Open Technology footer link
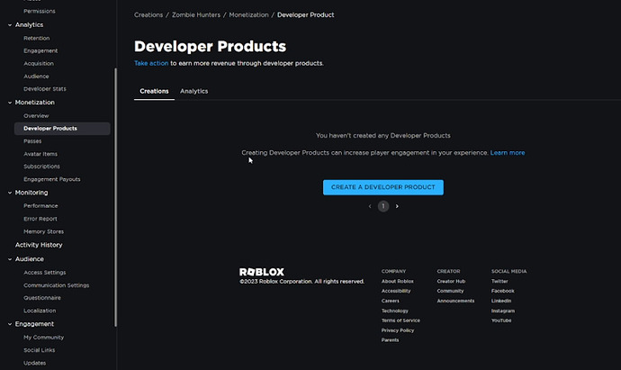The height and width of the screenshot is (370, 621). point(395,311)
